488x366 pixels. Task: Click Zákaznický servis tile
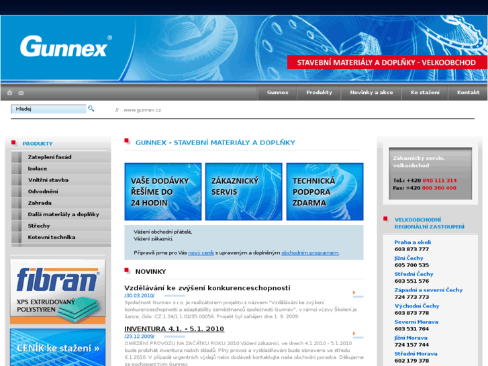coord(244,191)
